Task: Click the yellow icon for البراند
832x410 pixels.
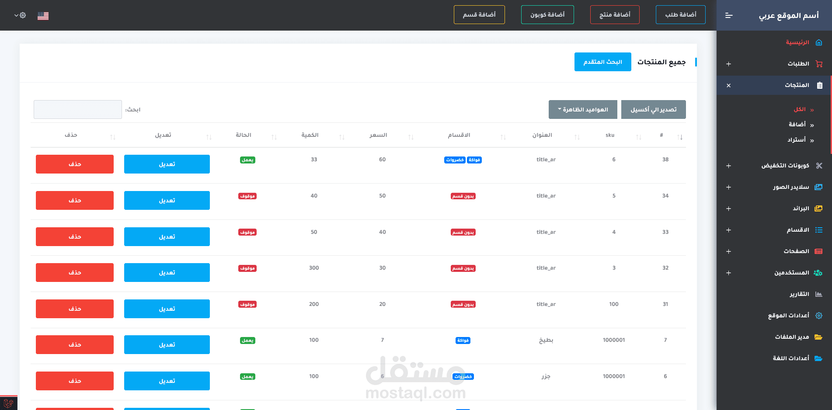Action: 818,208
